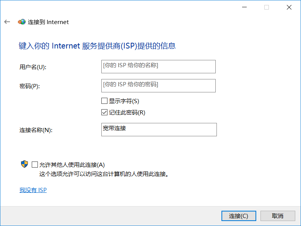The height and width of the screenshot is (226, 301).
Task: Open the 我没有 ISP link
Action: 33,190
